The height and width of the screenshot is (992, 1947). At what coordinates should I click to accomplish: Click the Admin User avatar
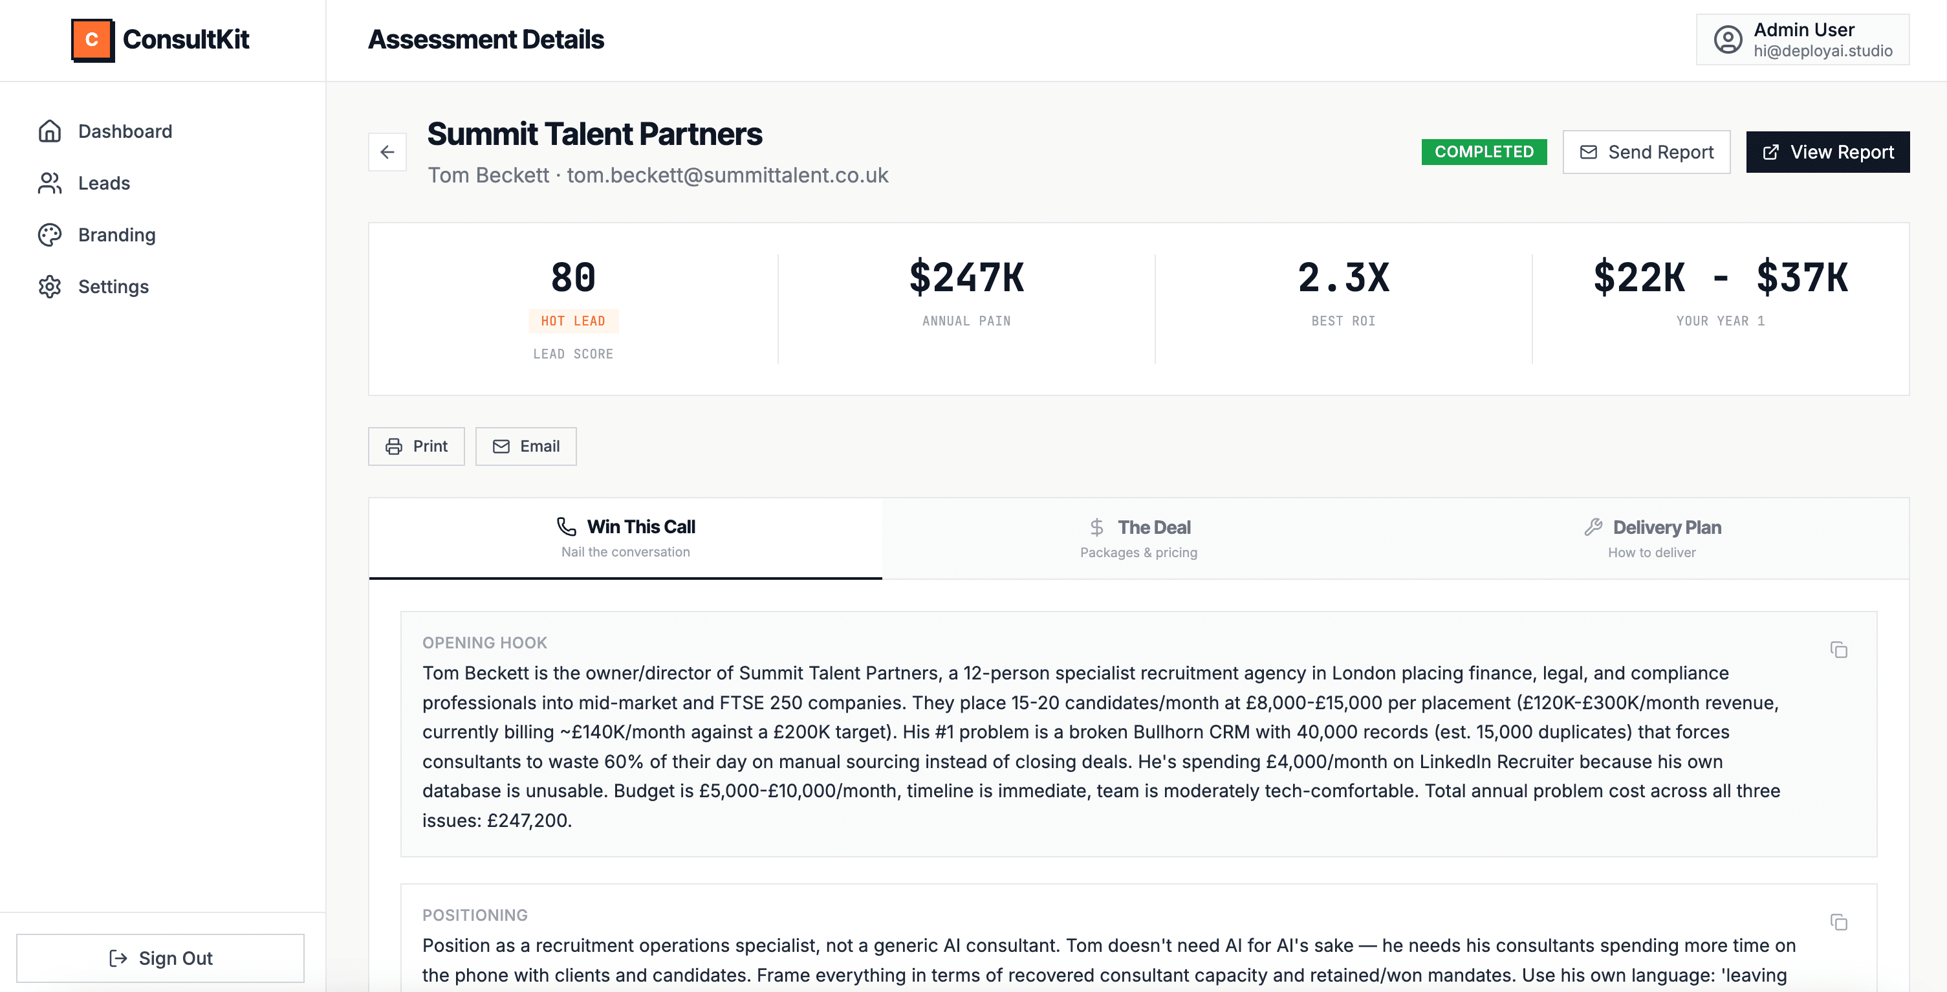1728,39
